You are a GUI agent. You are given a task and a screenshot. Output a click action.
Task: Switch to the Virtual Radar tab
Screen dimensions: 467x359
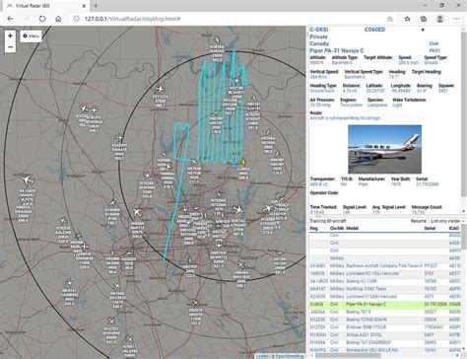(45, 6)
